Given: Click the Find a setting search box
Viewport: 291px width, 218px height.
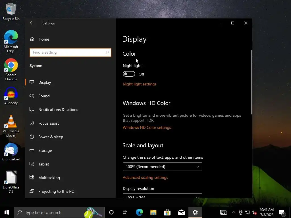Looking at the screenshot, I should (x=70, y=53).
